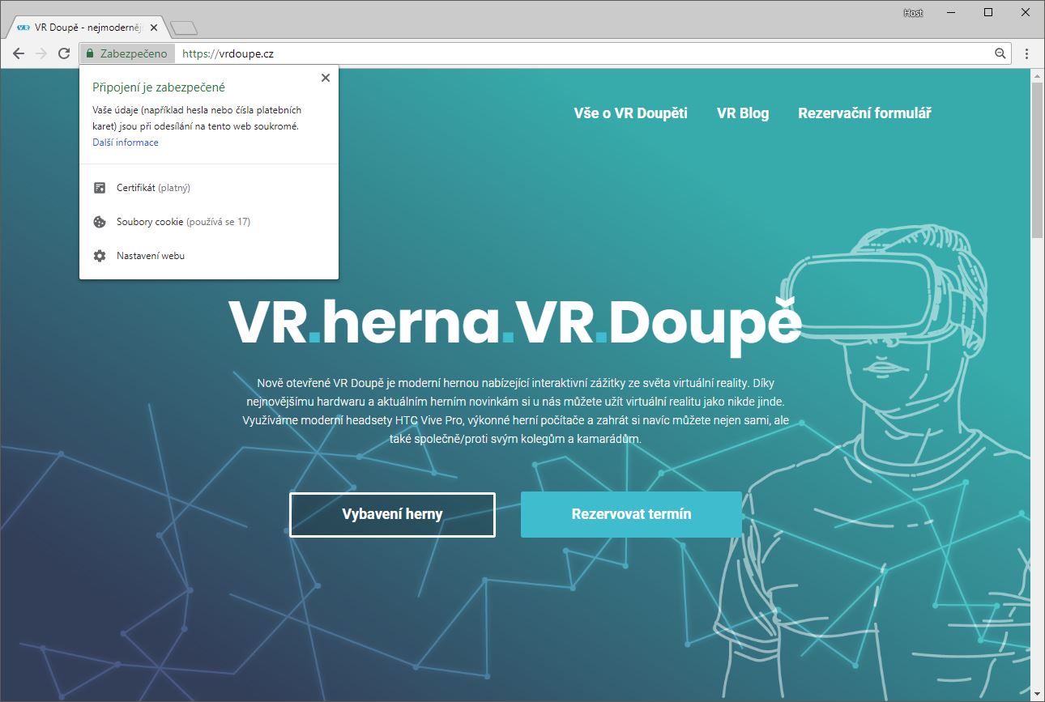Viewport: 1045px width, 702px height.
Task: Follow the Další informace link
Action: 126,143
